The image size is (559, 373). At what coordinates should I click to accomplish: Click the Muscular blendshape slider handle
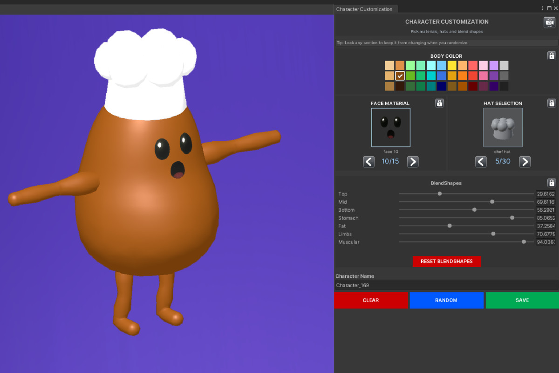524,242
